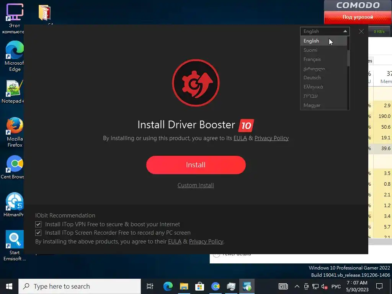Open the Windows Start menu
The image size is (392, 294).
tap(9, 286)
